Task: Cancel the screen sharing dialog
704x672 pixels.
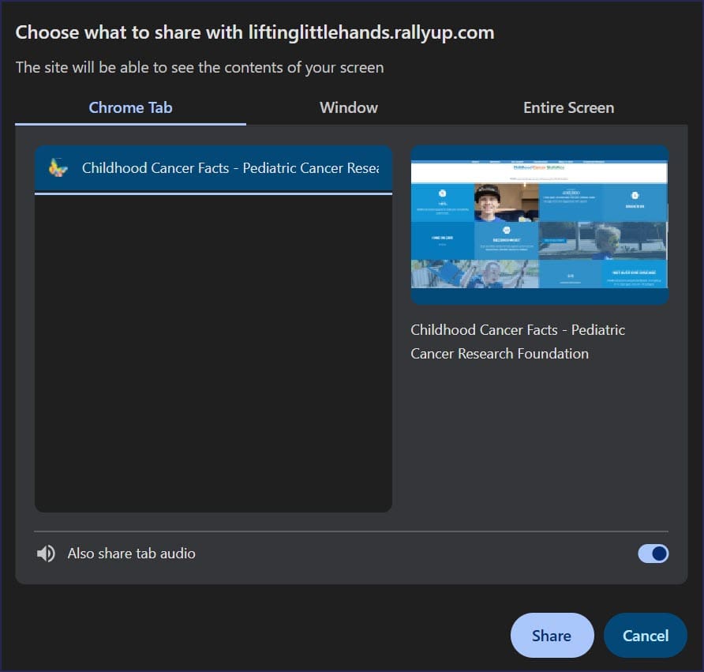Action: tap(645, 636)
